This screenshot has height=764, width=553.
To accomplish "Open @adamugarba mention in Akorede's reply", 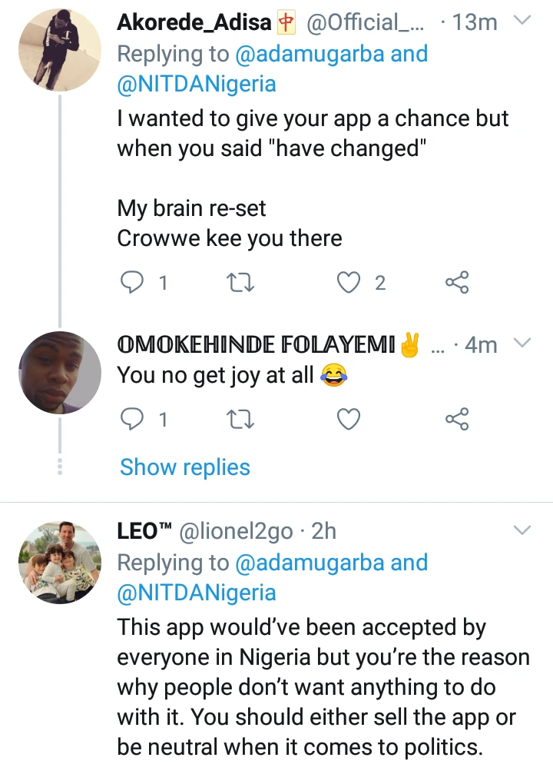I will (x=312, y=55).
